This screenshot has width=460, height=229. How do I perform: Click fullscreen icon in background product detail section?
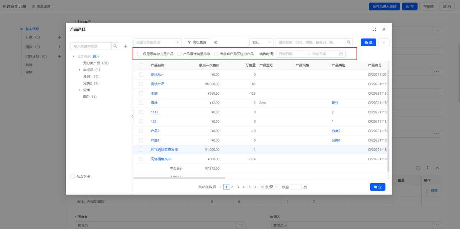[418, 168]
